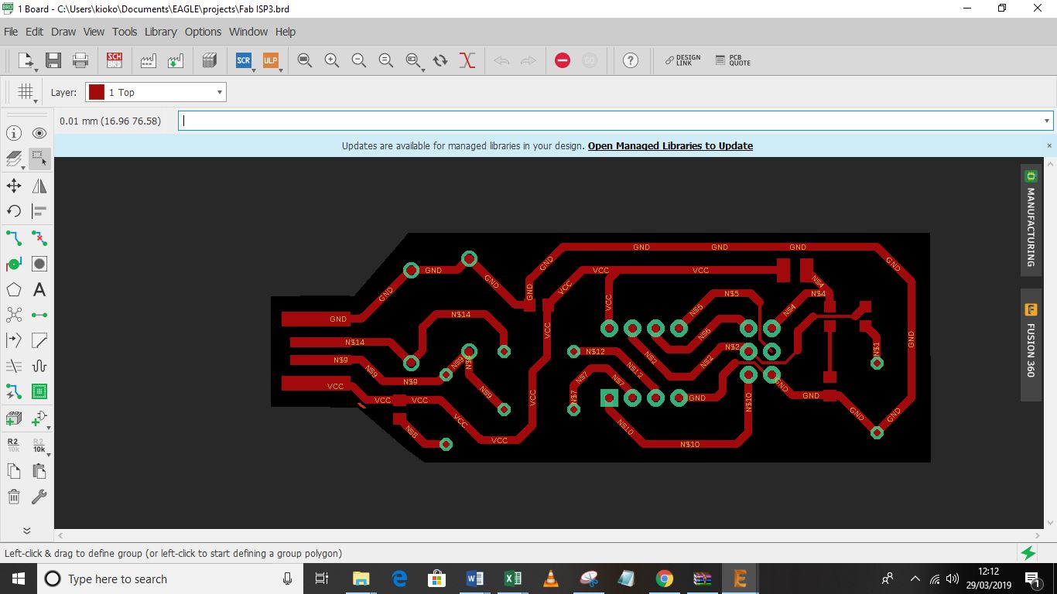The width and height of the screenshot is (1057, 594).
Task: Select the Via tool
Action: point(14,264)
